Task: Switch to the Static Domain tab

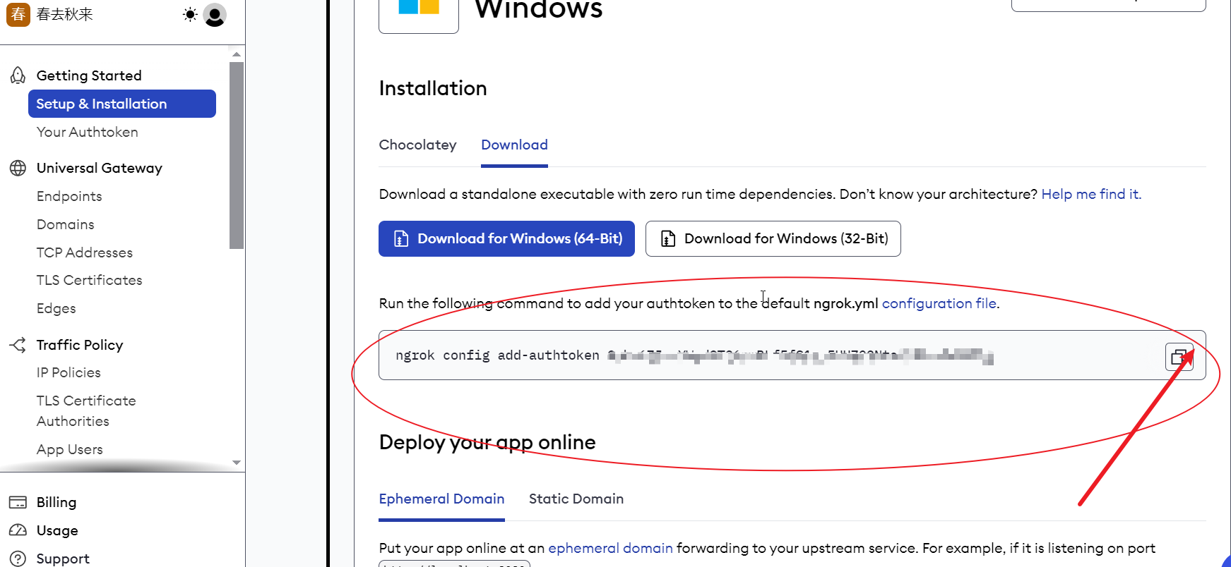Action: (x=576, y=499)
